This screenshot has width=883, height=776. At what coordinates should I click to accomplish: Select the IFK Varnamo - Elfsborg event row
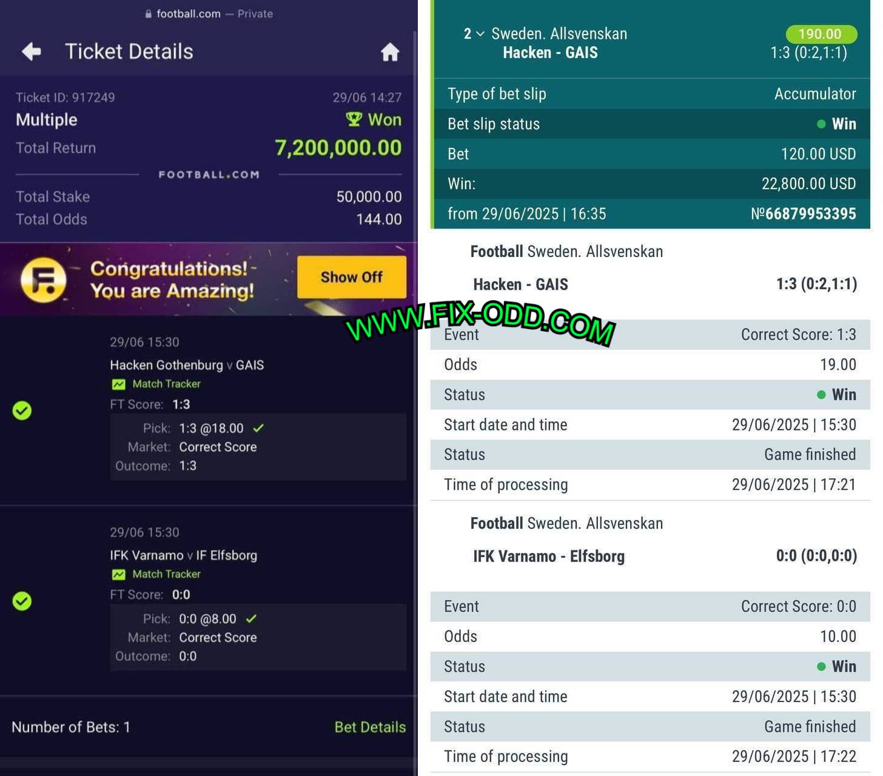(x=650, y=556)
